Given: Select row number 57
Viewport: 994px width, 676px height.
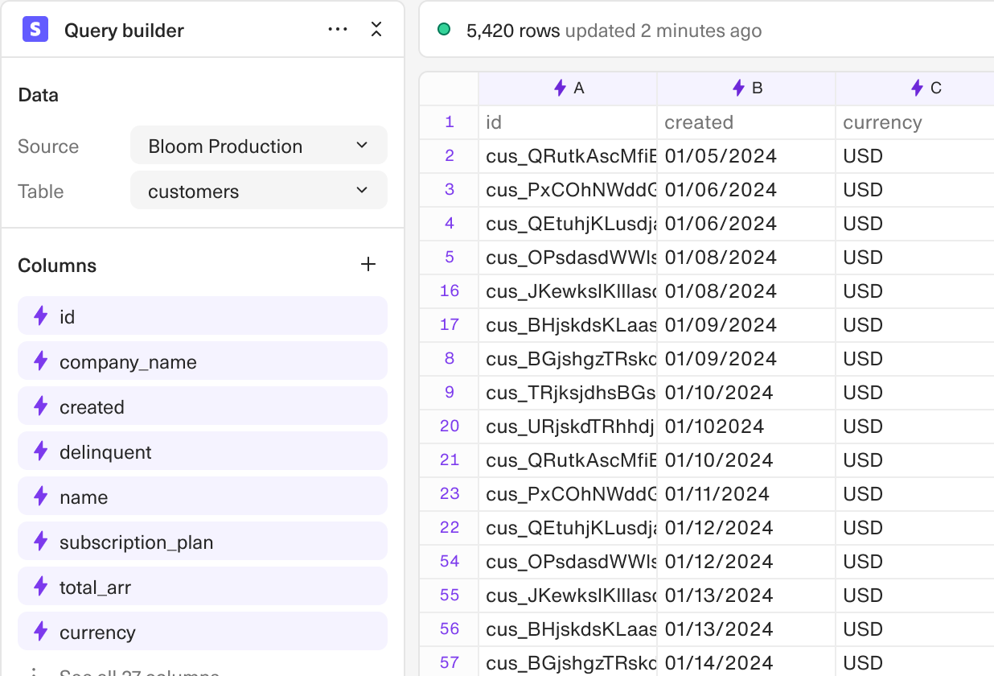Looking at the screenshot, I should pos(450,663).
